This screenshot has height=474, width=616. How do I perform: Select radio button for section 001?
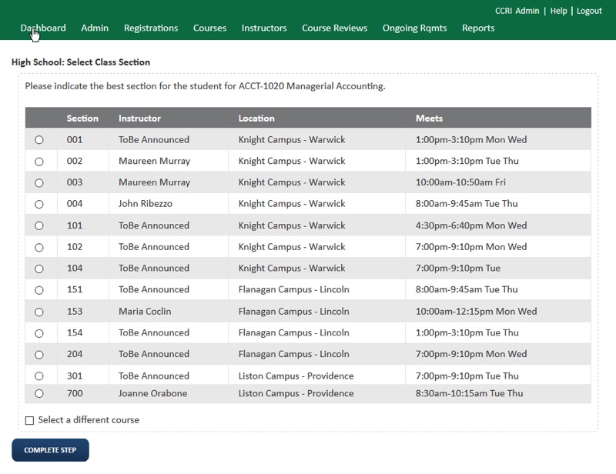point(39,140)
